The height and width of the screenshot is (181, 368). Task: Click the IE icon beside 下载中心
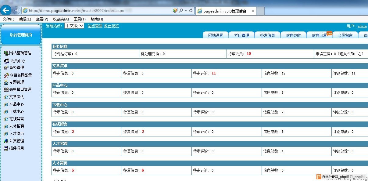(6, 112)
